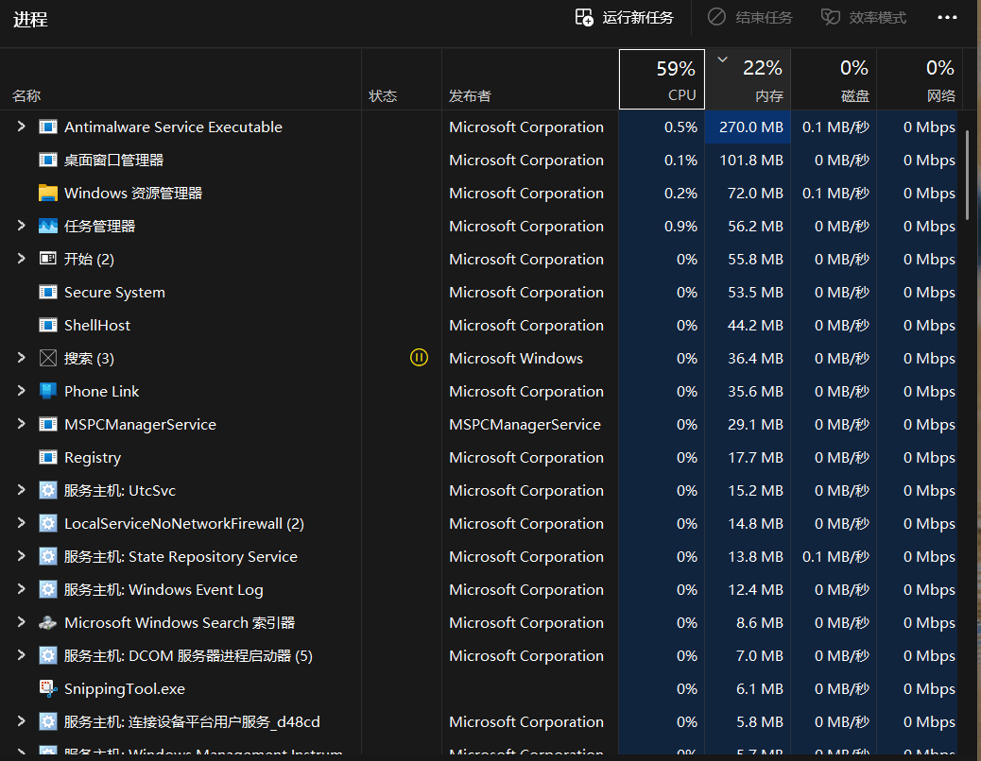This screenshot has width=981, height=761.
Task: Click the 结束任务 button
Action: tap(750, 18)
